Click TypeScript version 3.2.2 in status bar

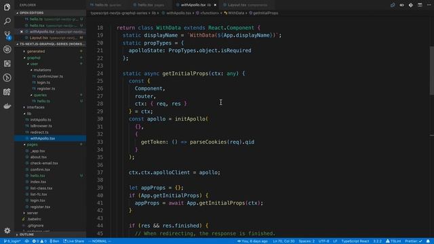coord(377,241)
